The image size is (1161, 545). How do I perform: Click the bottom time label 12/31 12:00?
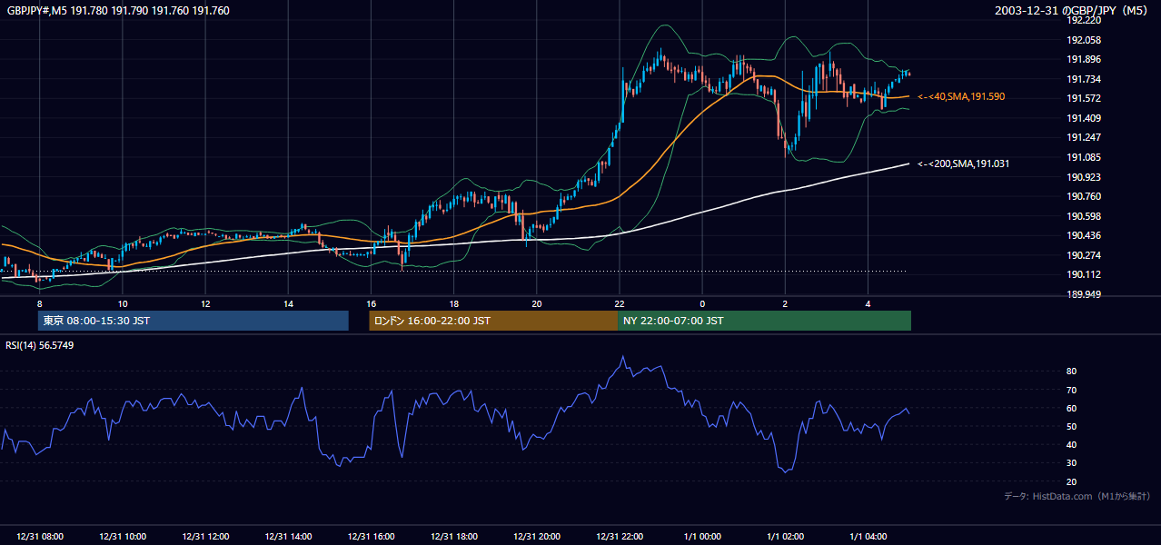click(x=205, y=537)
